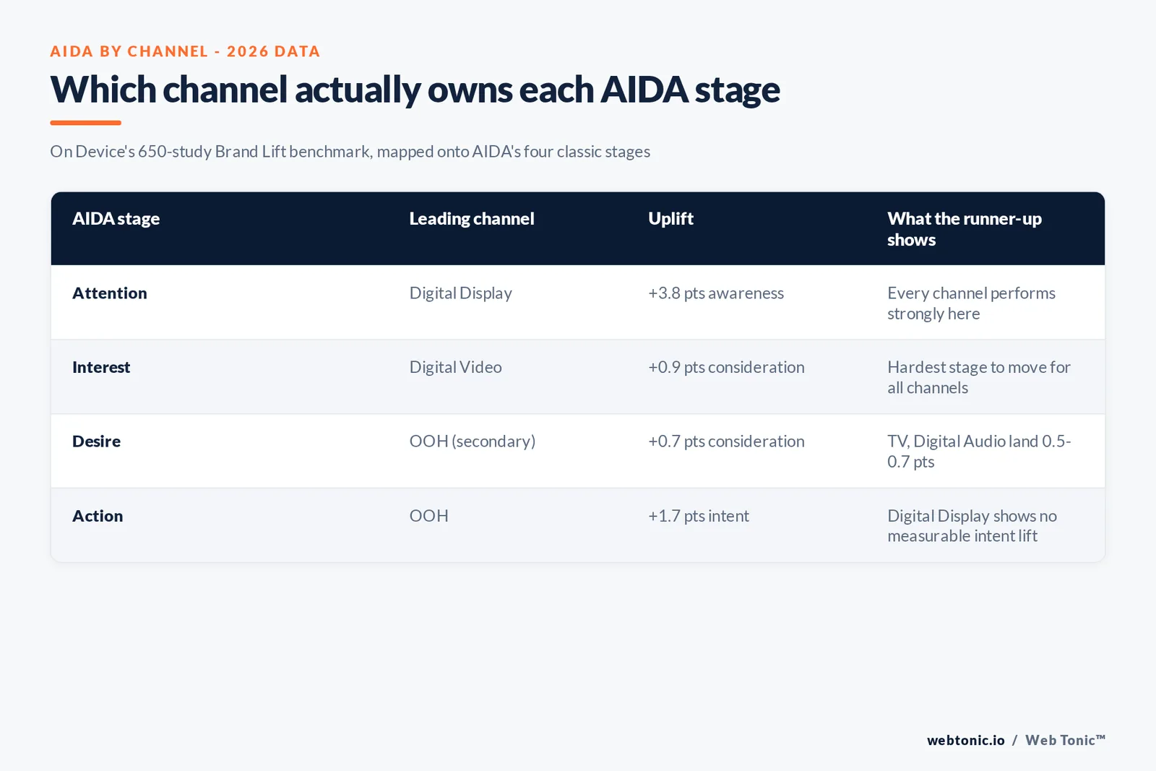Click the '+1.7 pts intent' cell
Image resolution: width=1156 pixels, height=771 pixels.
[699, 516]
